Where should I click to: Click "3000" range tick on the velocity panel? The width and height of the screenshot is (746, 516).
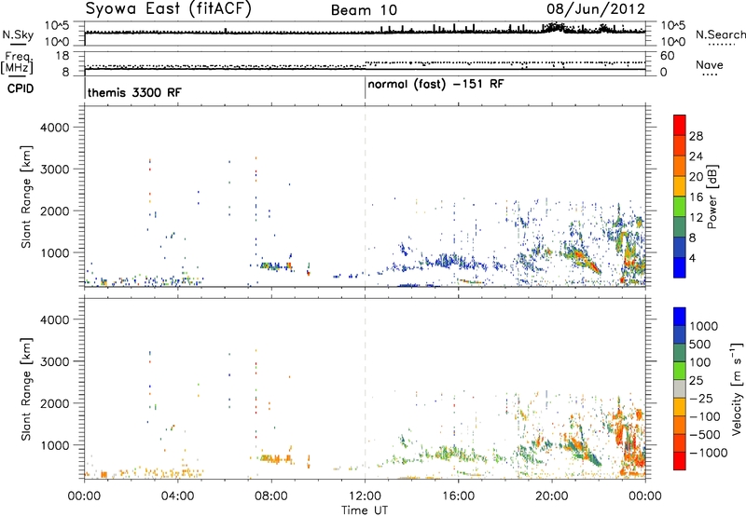(x=55, y=361)
